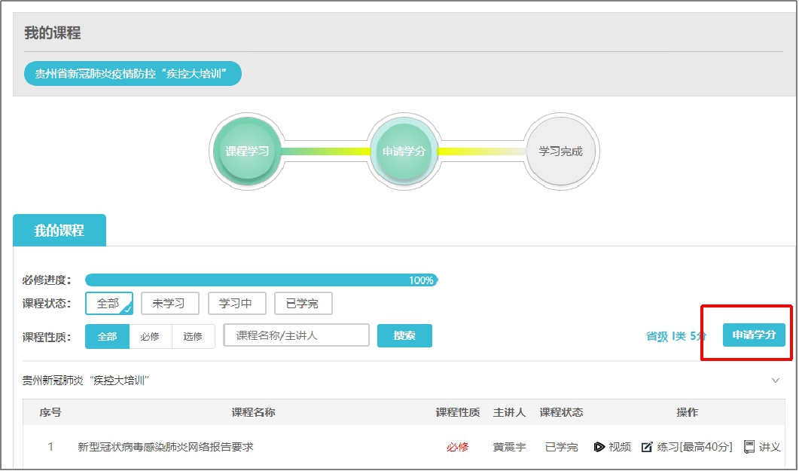
Task: Click the 学习完成 step circle
Action: point(560,151)
